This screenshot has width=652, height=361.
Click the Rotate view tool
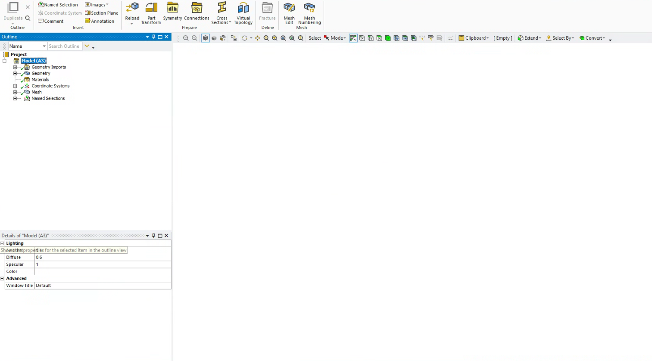click(244, 38)
